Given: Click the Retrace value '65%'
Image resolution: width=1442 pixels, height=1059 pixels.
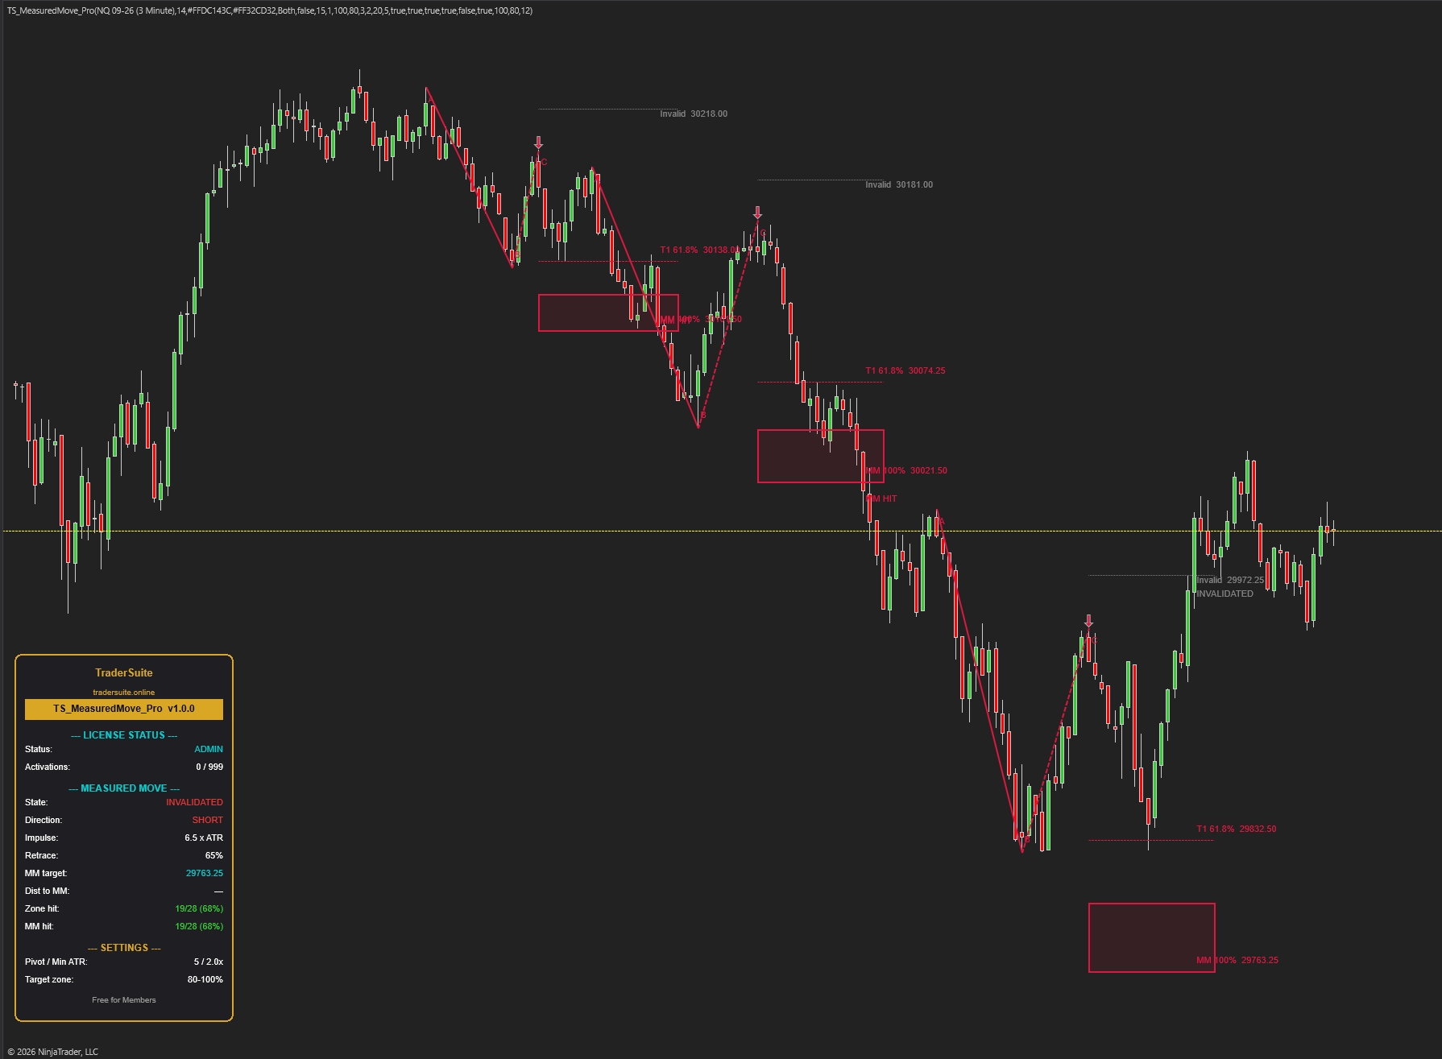Looking at the screenshot, I should coord(214,855).
